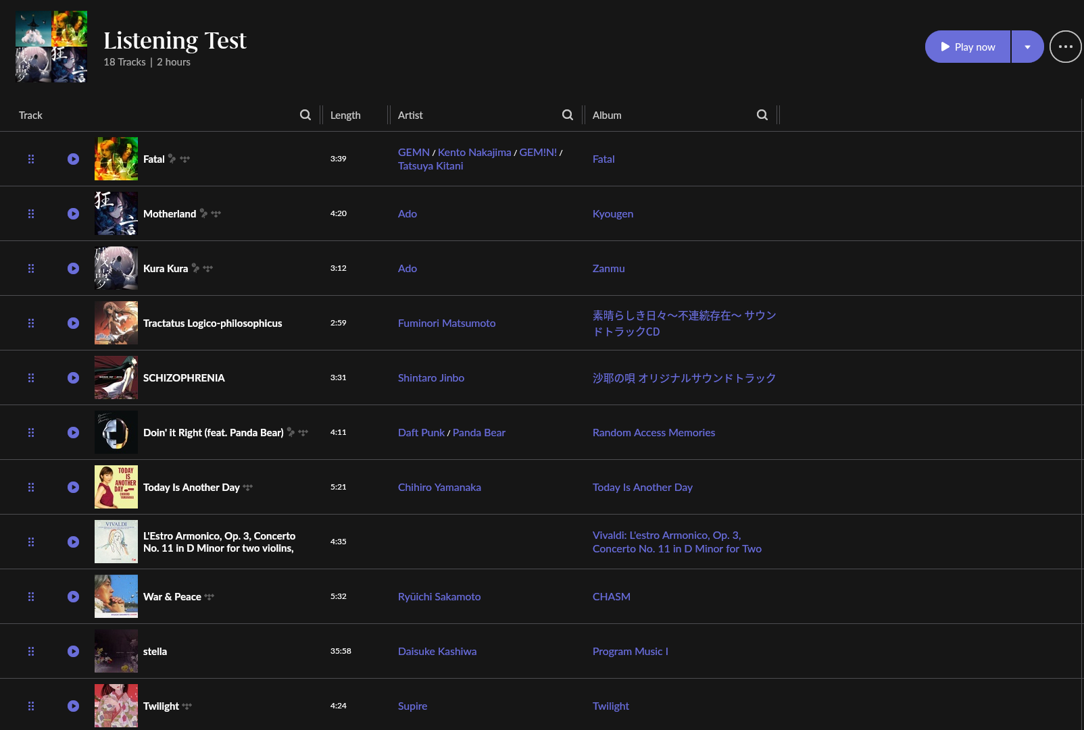Open the Album column search

(762, 115)
